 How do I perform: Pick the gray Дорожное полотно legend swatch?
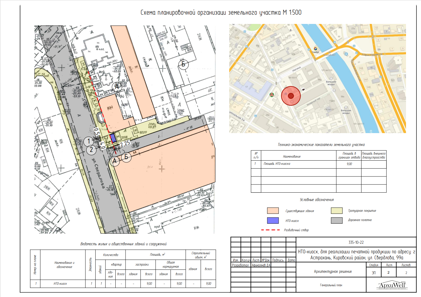337,220
